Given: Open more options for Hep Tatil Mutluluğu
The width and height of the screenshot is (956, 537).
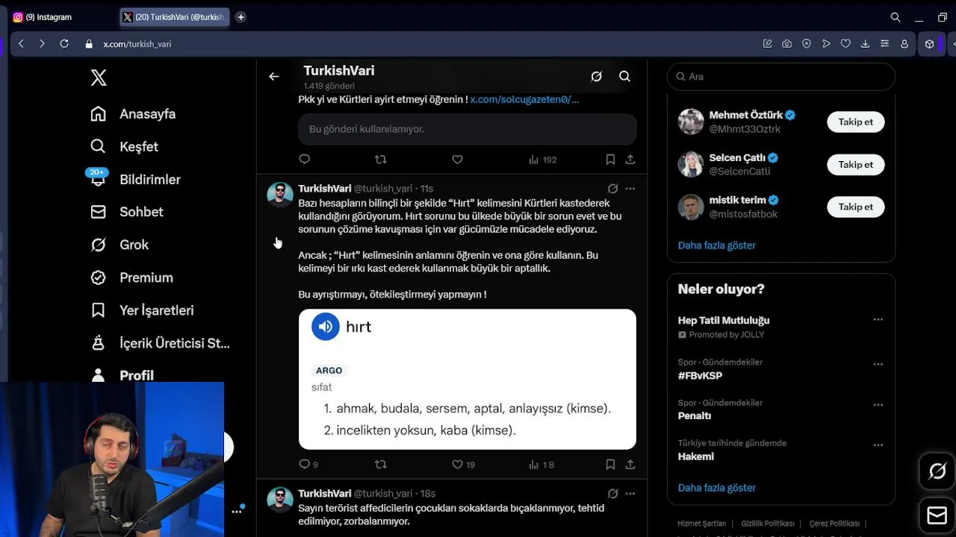Looking at the screenshot, I should pyautogui.click(x=878, y=319).
